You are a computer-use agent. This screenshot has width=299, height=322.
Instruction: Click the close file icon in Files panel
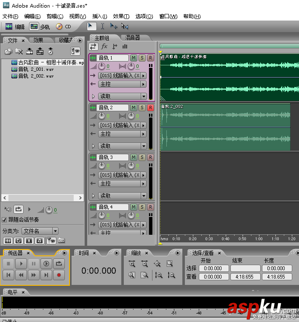(x=19, y=51)
